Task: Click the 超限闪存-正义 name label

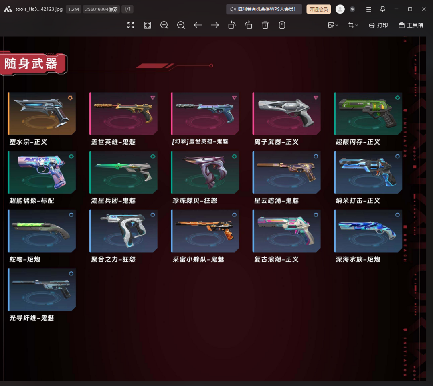Action: (x=358, y=142)
